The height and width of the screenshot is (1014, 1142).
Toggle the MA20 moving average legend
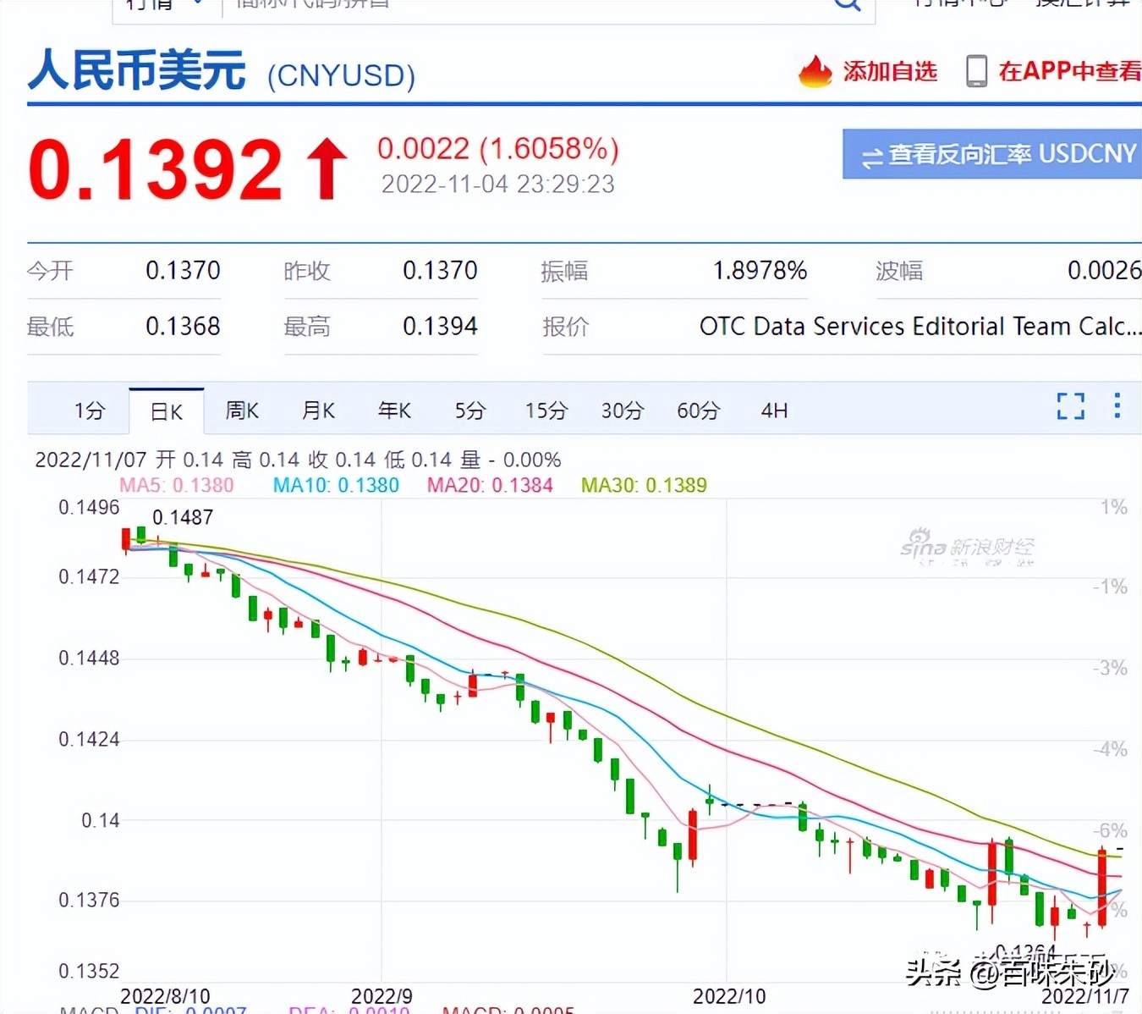[x=490, y=485]
